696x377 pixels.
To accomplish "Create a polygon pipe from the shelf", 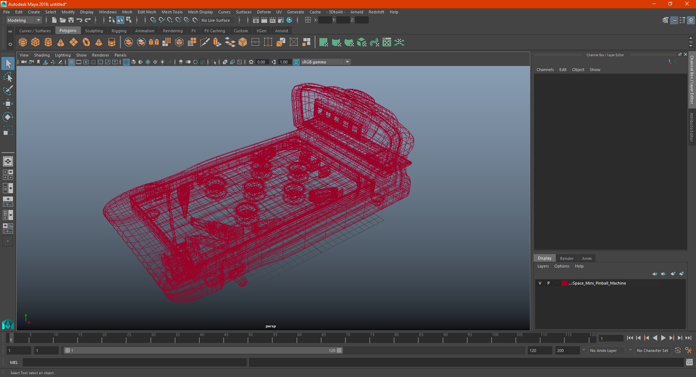I will pos(112,42).
